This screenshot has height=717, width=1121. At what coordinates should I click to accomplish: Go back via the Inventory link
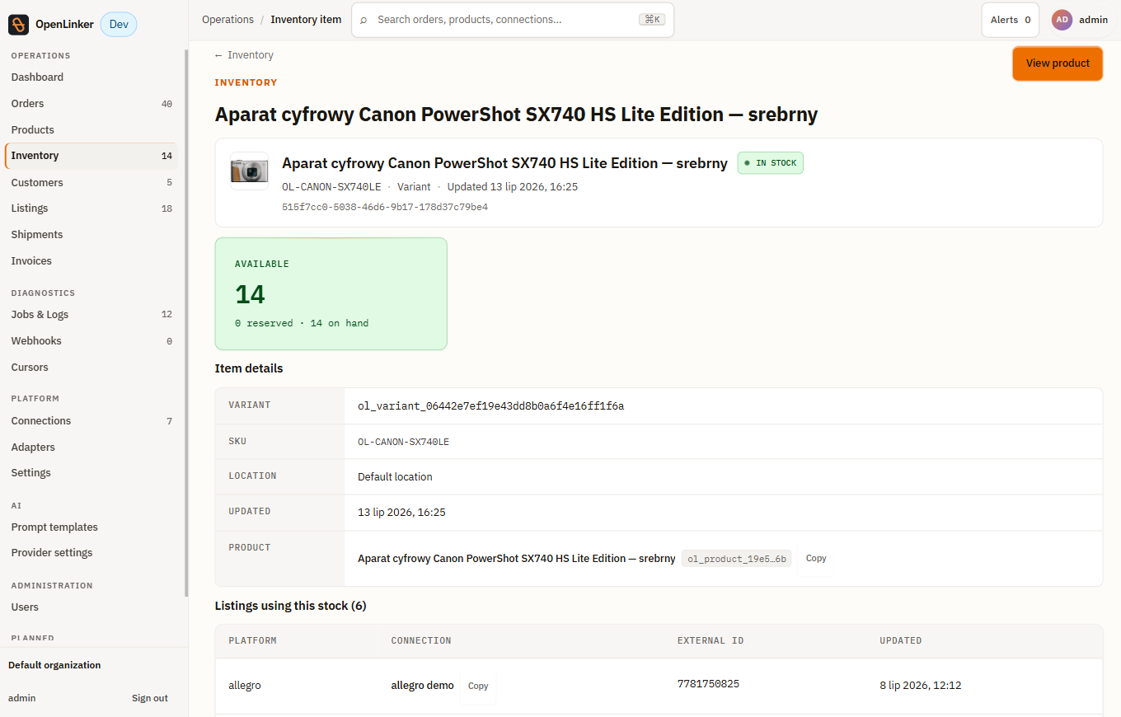tap(244, 55)
